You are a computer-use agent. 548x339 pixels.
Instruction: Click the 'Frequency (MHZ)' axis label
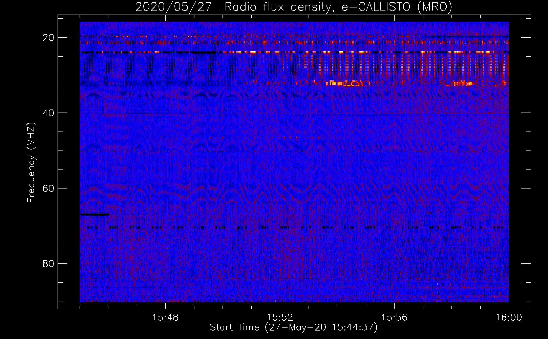pyautogui.click(x=31, y=162)
